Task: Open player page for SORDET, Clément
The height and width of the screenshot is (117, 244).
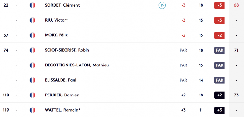Action: tap(62, 5)
